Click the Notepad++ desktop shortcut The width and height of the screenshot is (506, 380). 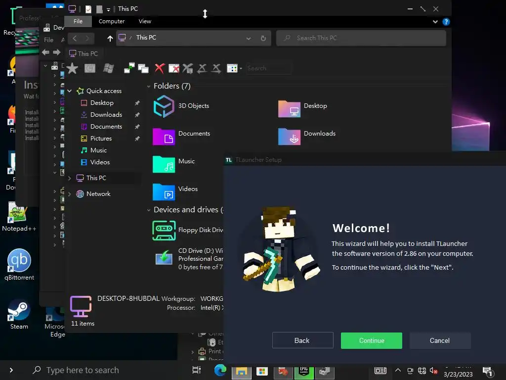[19, 217]
